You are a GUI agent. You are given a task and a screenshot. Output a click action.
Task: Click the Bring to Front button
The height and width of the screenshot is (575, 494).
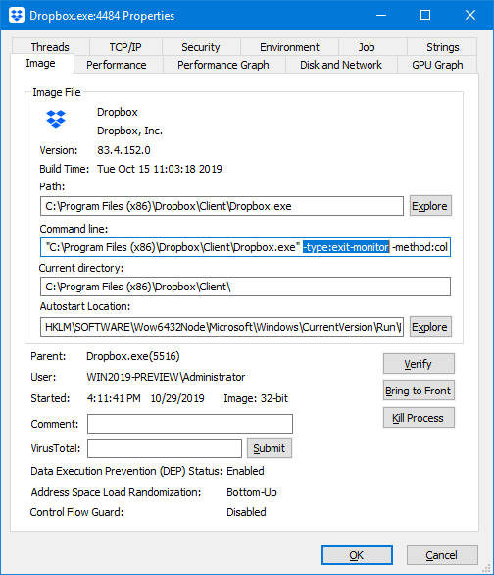pyautogui.click(x=419, y=391)
